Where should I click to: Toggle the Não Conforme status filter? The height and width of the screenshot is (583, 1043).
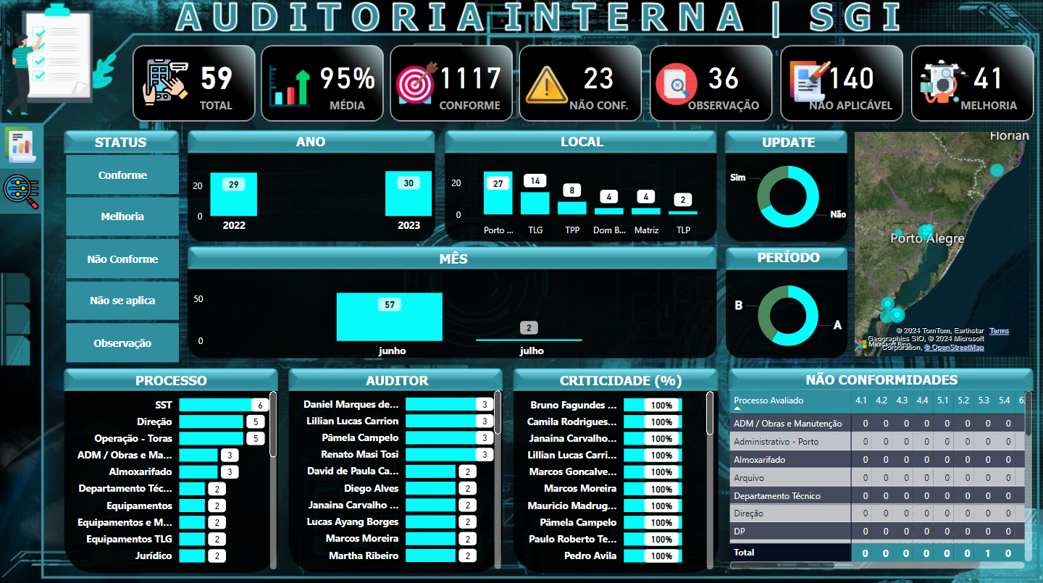[x=122, y=259]
